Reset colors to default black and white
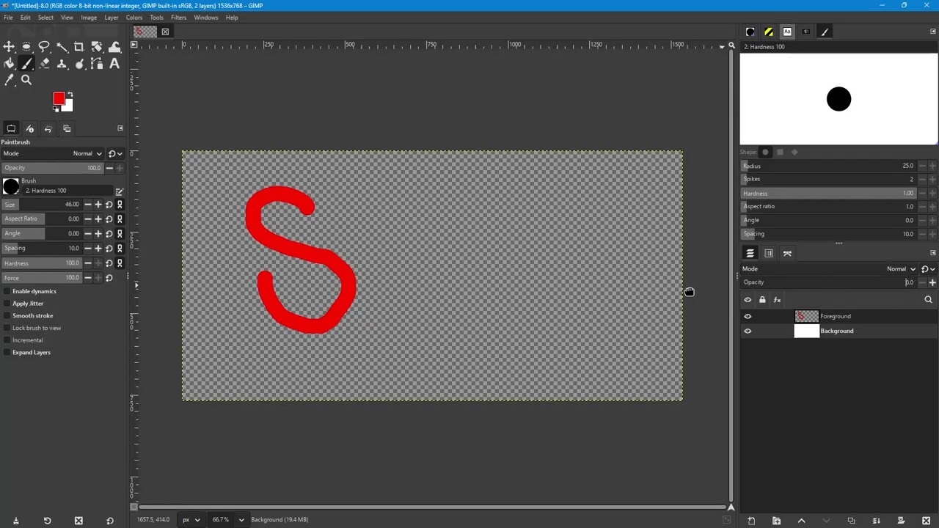Viewport: 939px width, 528px height. (x=56, y=109)
